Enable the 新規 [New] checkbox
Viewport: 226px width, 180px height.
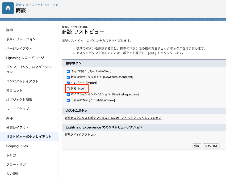(x=68, y=89)
